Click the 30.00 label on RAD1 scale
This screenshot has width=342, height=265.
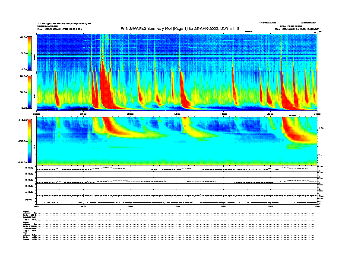click(x=24, y=92)
